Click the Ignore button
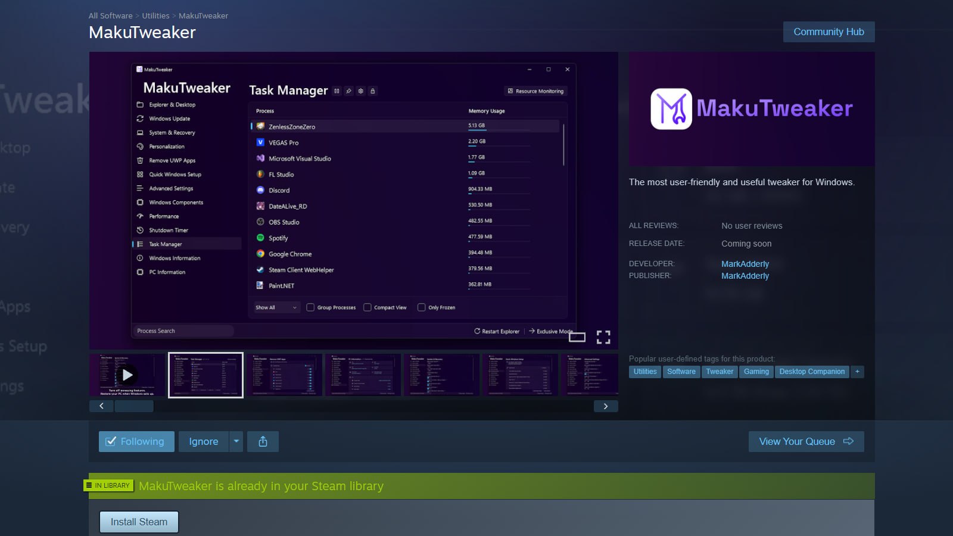 point(204,441)
